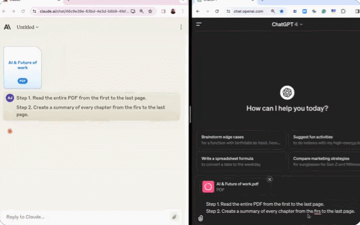Click the Claude loading spark icon
Image resolution: width=360 pixels, height=225 pixels.
pyautogui.click(x=10, y=131)
